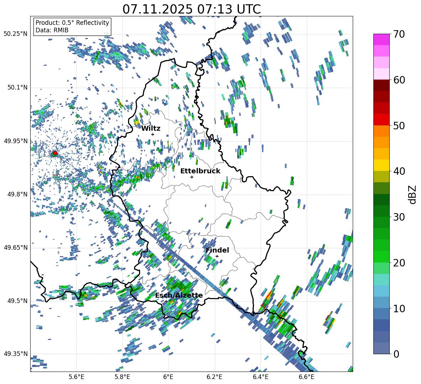Click the Wiltz city label

(151, 129)
